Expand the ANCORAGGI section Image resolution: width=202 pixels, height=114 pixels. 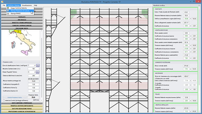pos(22,20)
